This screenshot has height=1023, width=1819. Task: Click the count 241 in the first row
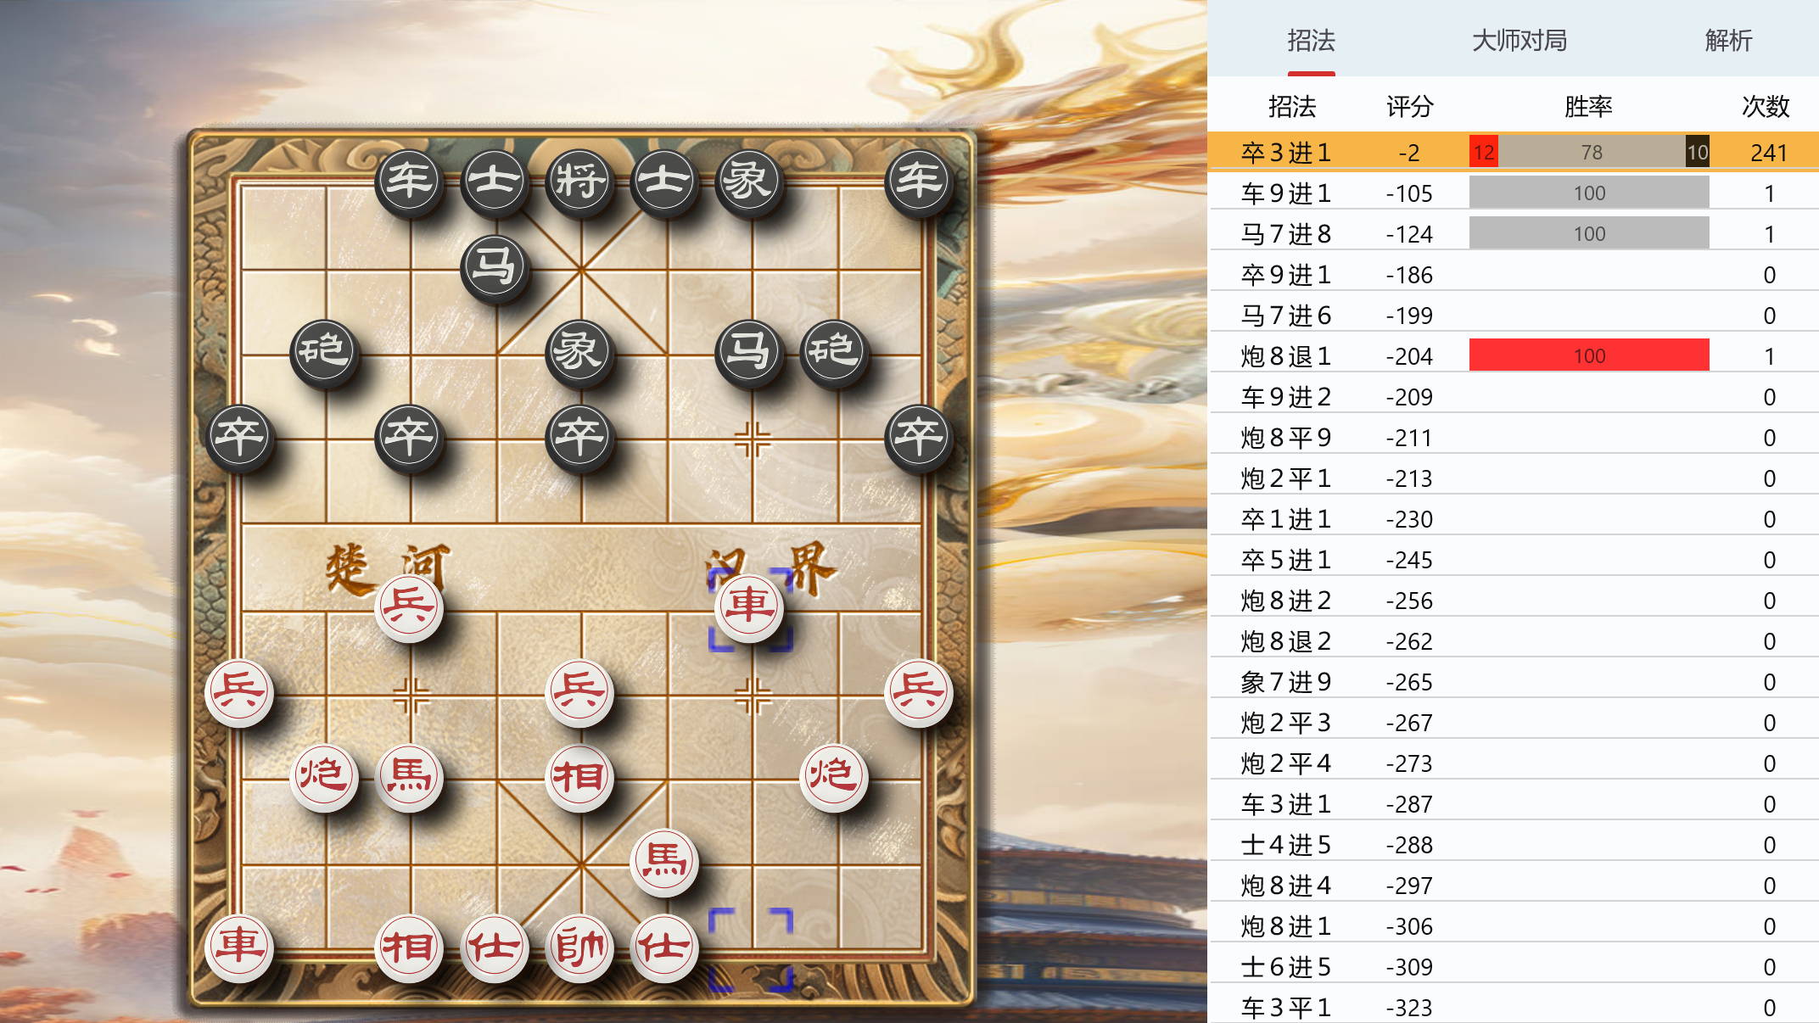[1769, 153]
